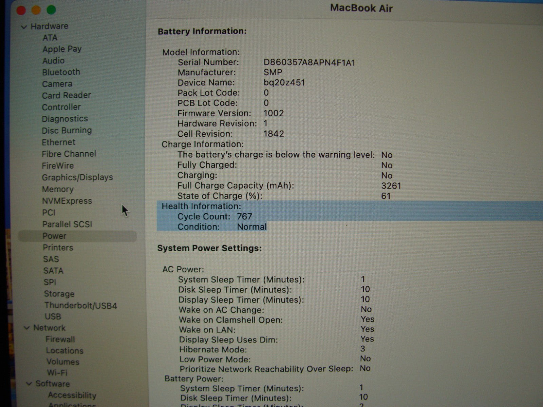This screenshot has height=407, width=543.
Task: Click the Power sidebar item
Action: point(54,236)
